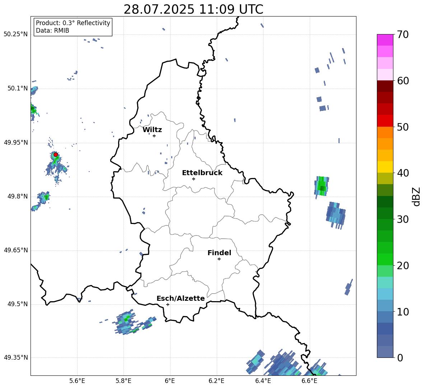425x388 pixels.
Task: Click the Findel station label
Action: (x=219, y=253)
